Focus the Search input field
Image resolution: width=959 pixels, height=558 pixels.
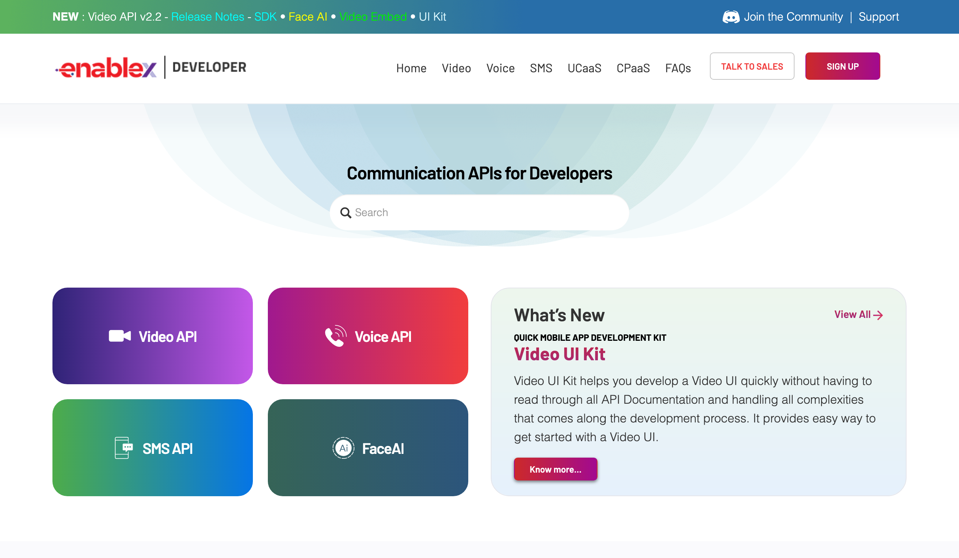[479, 213]
